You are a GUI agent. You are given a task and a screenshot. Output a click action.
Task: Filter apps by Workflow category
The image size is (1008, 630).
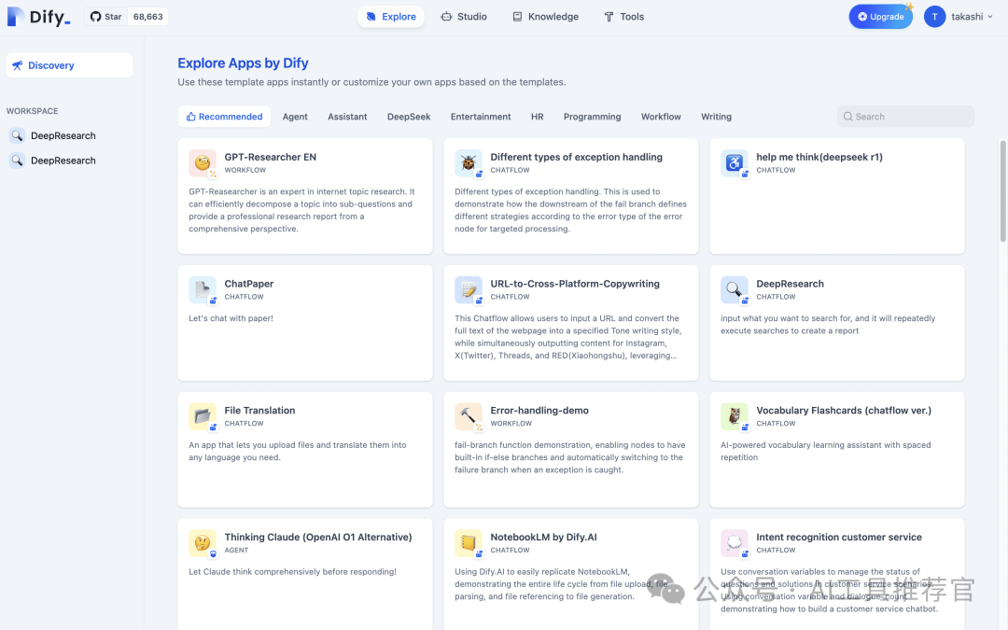click(661, 117)
